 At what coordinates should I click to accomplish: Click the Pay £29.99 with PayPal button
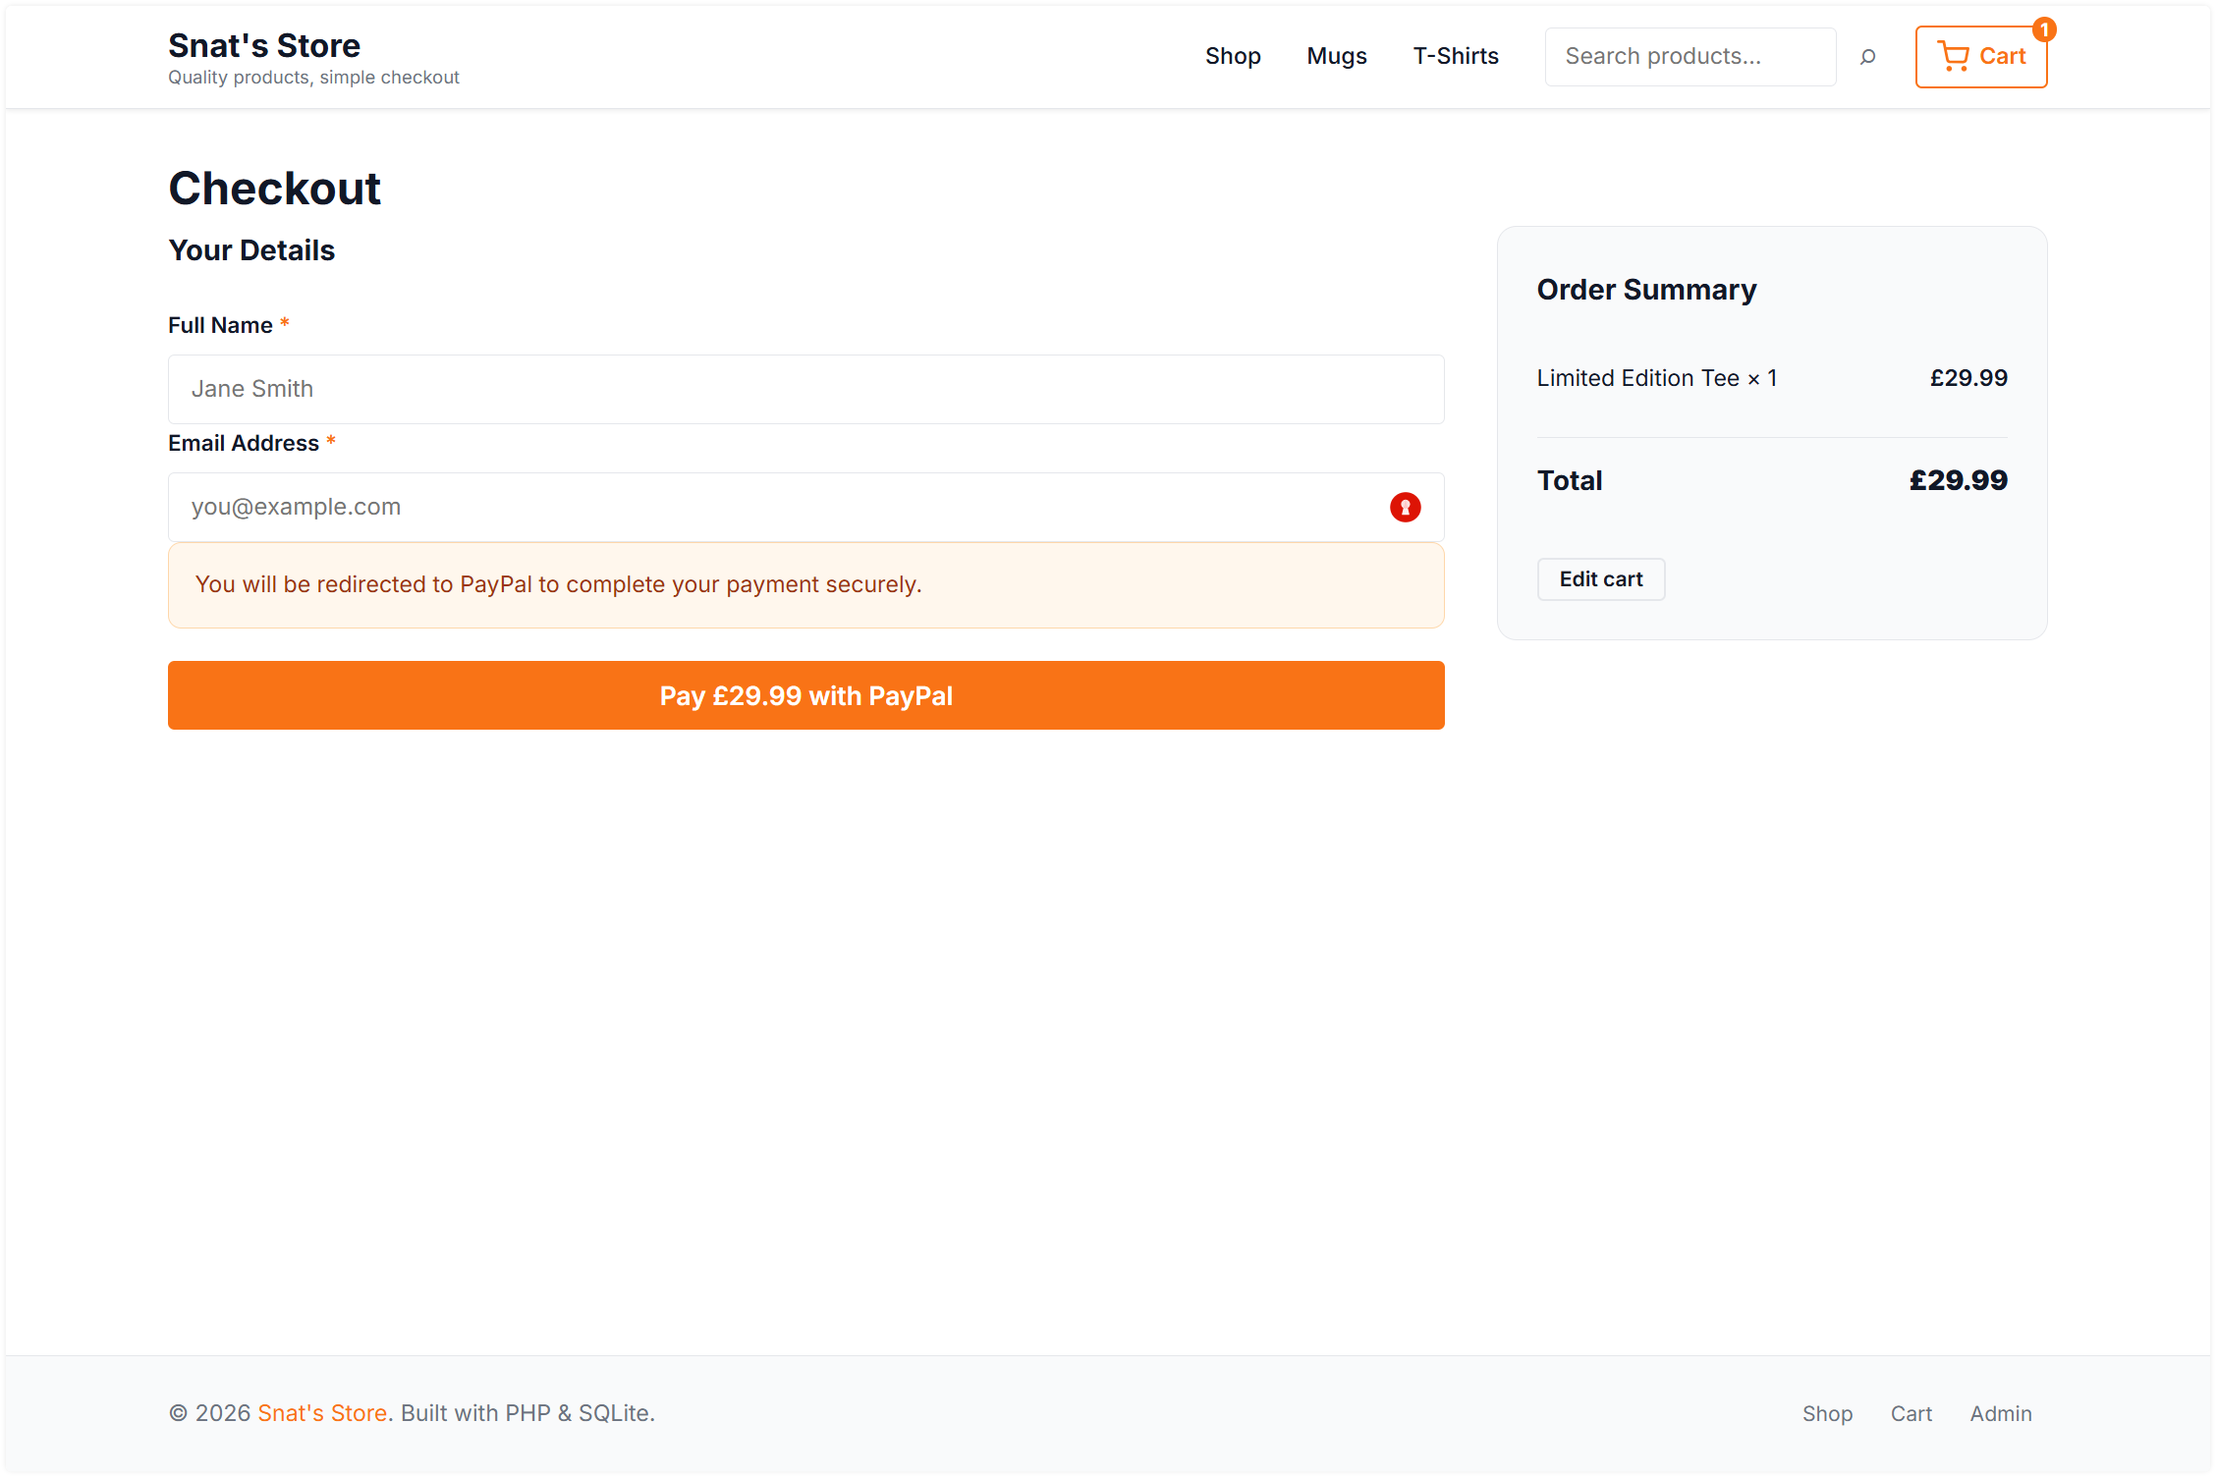tap(805, 695)
